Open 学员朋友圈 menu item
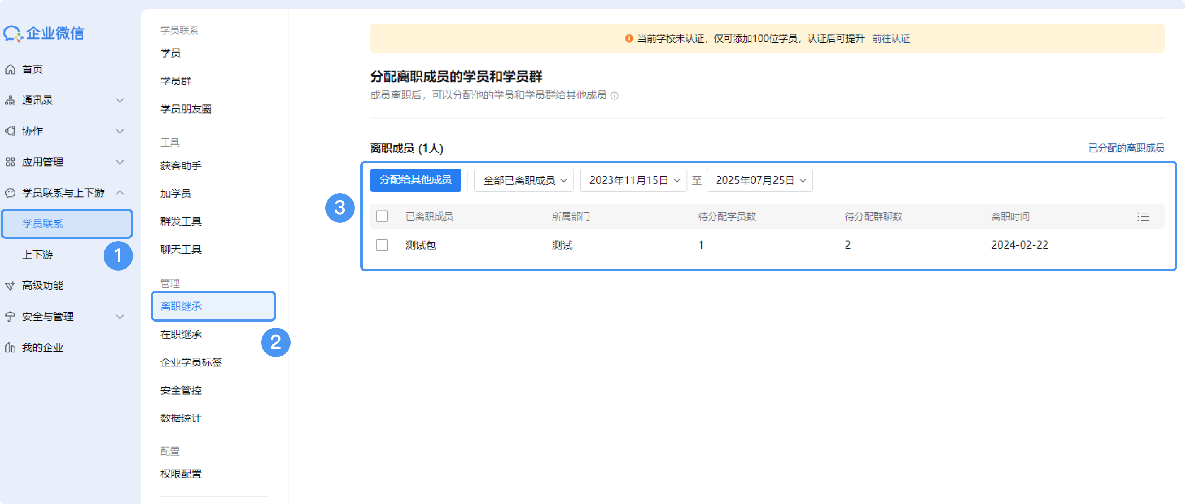Viewport: 1185px width, 504px height. click(186, 109)
